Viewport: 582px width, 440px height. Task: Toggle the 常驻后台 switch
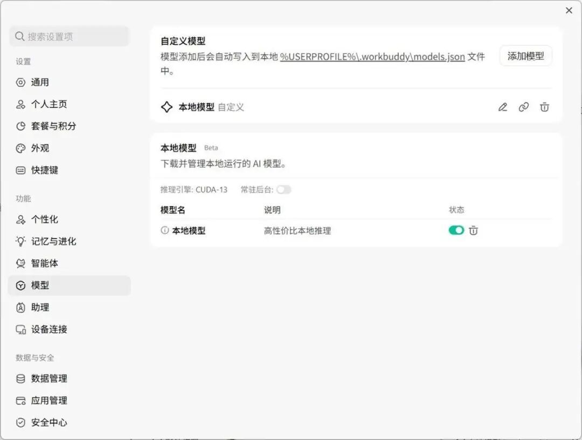pyautogui.click(x=283, y=190)
